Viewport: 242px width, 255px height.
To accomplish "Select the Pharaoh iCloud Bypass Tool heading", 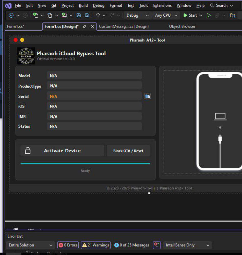I will click(71, 54).
